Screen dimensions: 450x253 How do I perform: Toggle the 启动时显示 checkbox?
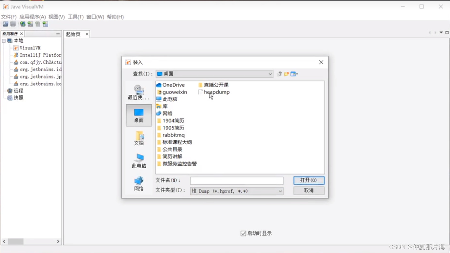tap(243, 233)
